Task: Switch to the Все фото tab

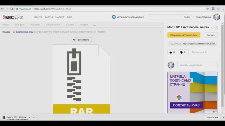Action: click(20, 24)
